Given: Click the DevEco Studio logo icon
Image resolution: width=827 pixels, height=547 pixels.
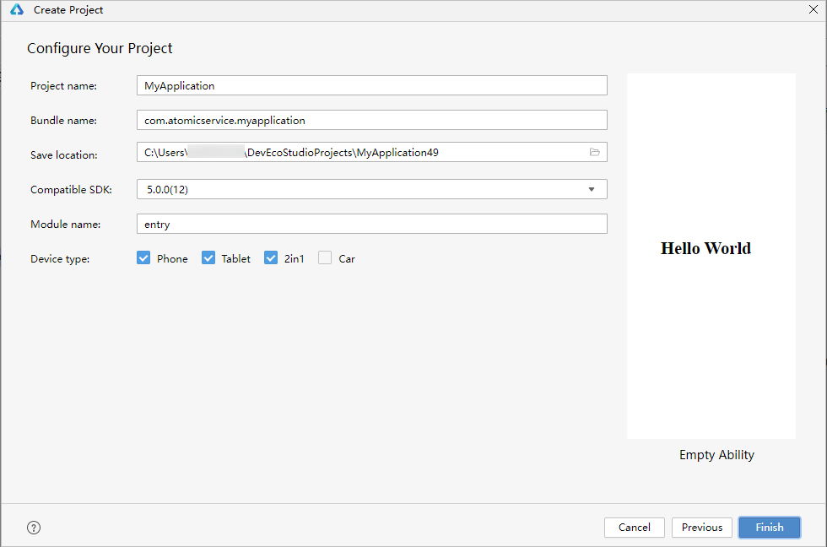Looking at the screenshot, I should (17, 10).
